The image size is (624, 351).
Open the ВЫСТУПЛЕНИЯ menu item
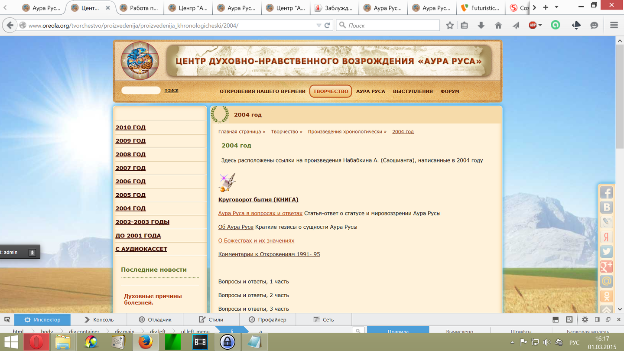[x=413, y=91]
